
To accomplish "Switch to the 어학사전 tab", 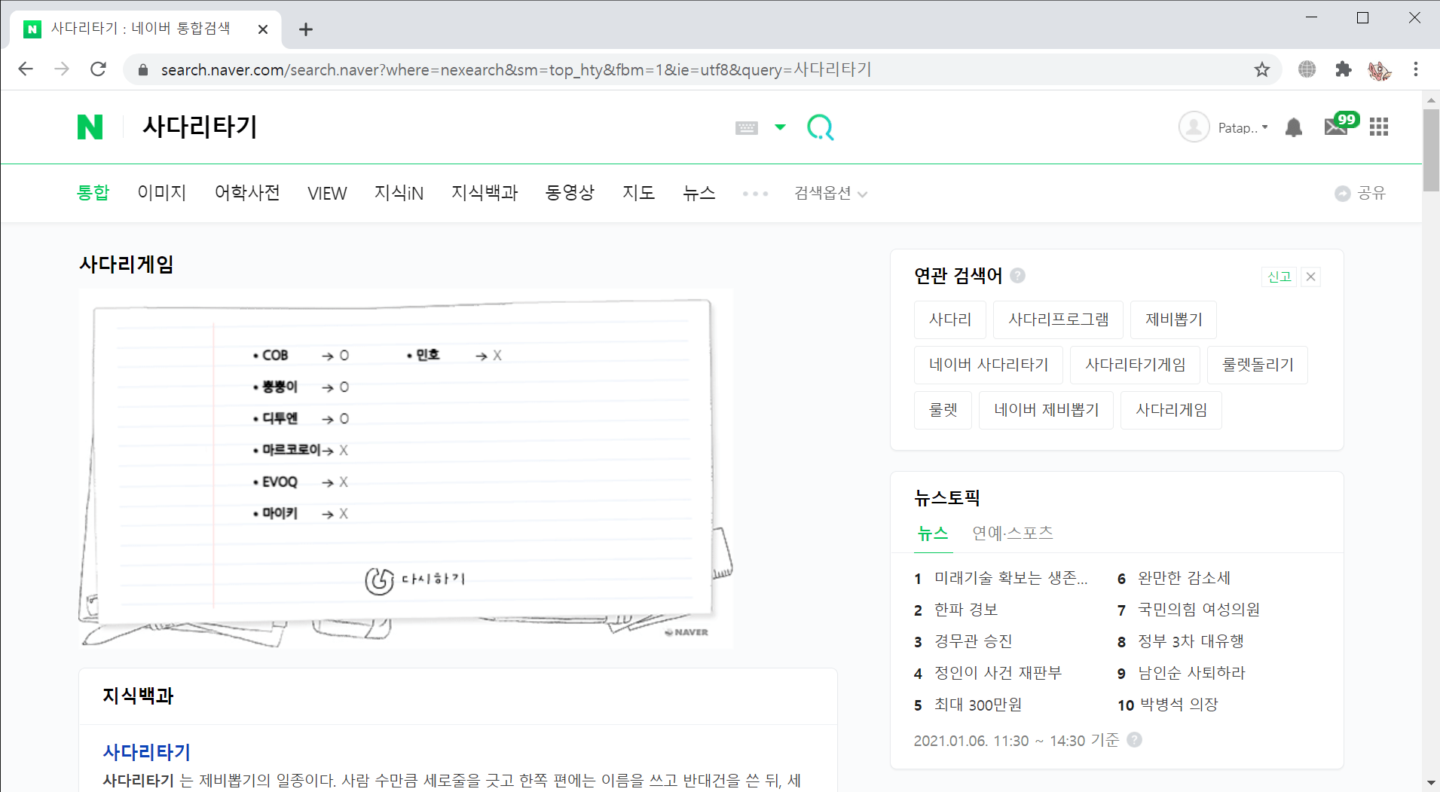I will click(x=247, y=193).
